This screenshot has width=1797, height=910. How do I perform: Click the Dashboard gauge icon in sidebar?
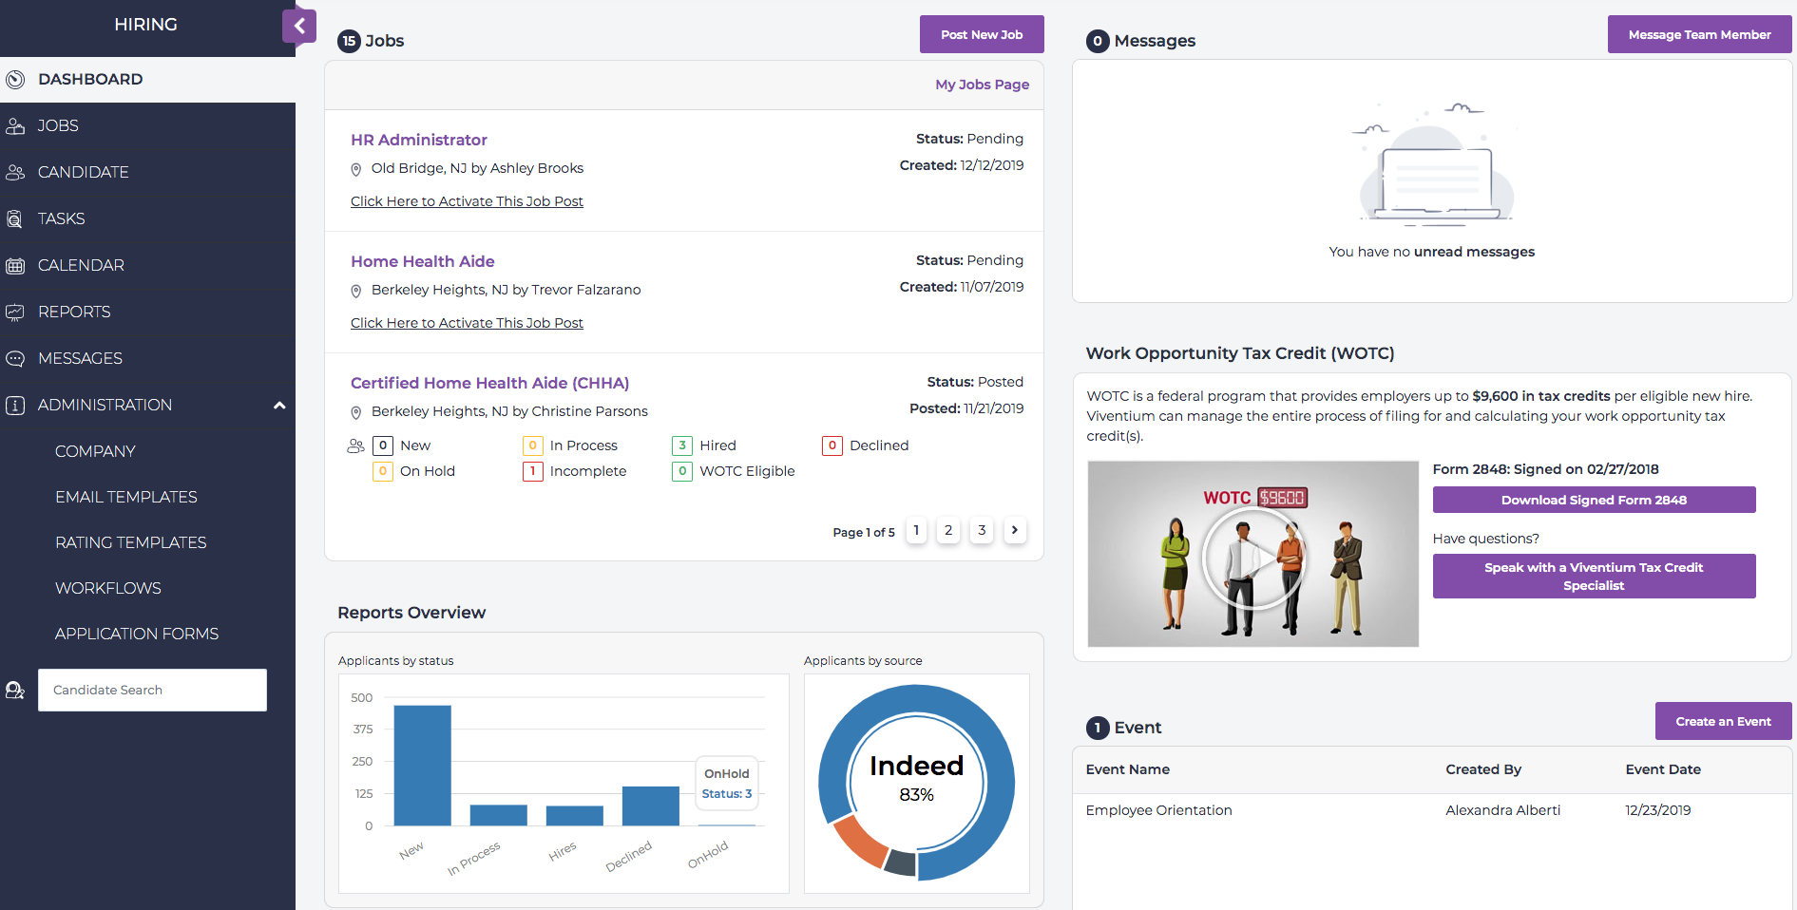click(x=15, y=80)
